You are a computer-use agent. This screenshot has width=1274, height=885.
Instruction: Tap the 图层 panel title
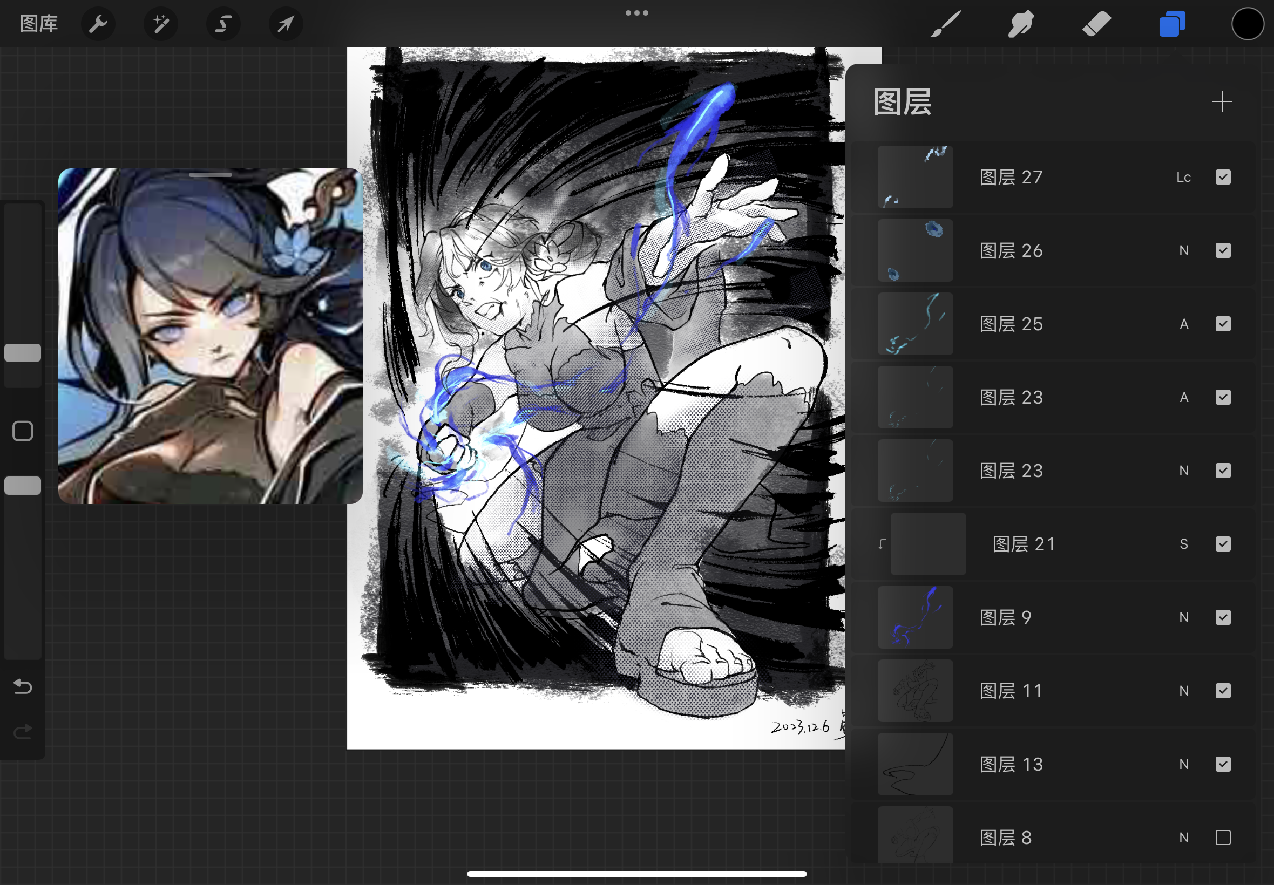(903, 102)
